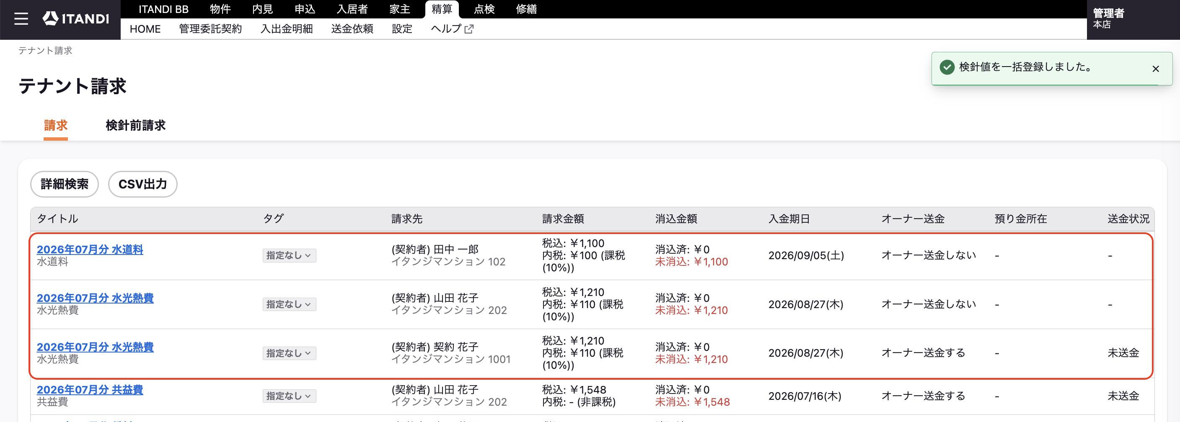Click the 消込金額 column header
The height and width of the screenshot is (422, 1180).
click(676, 219)
